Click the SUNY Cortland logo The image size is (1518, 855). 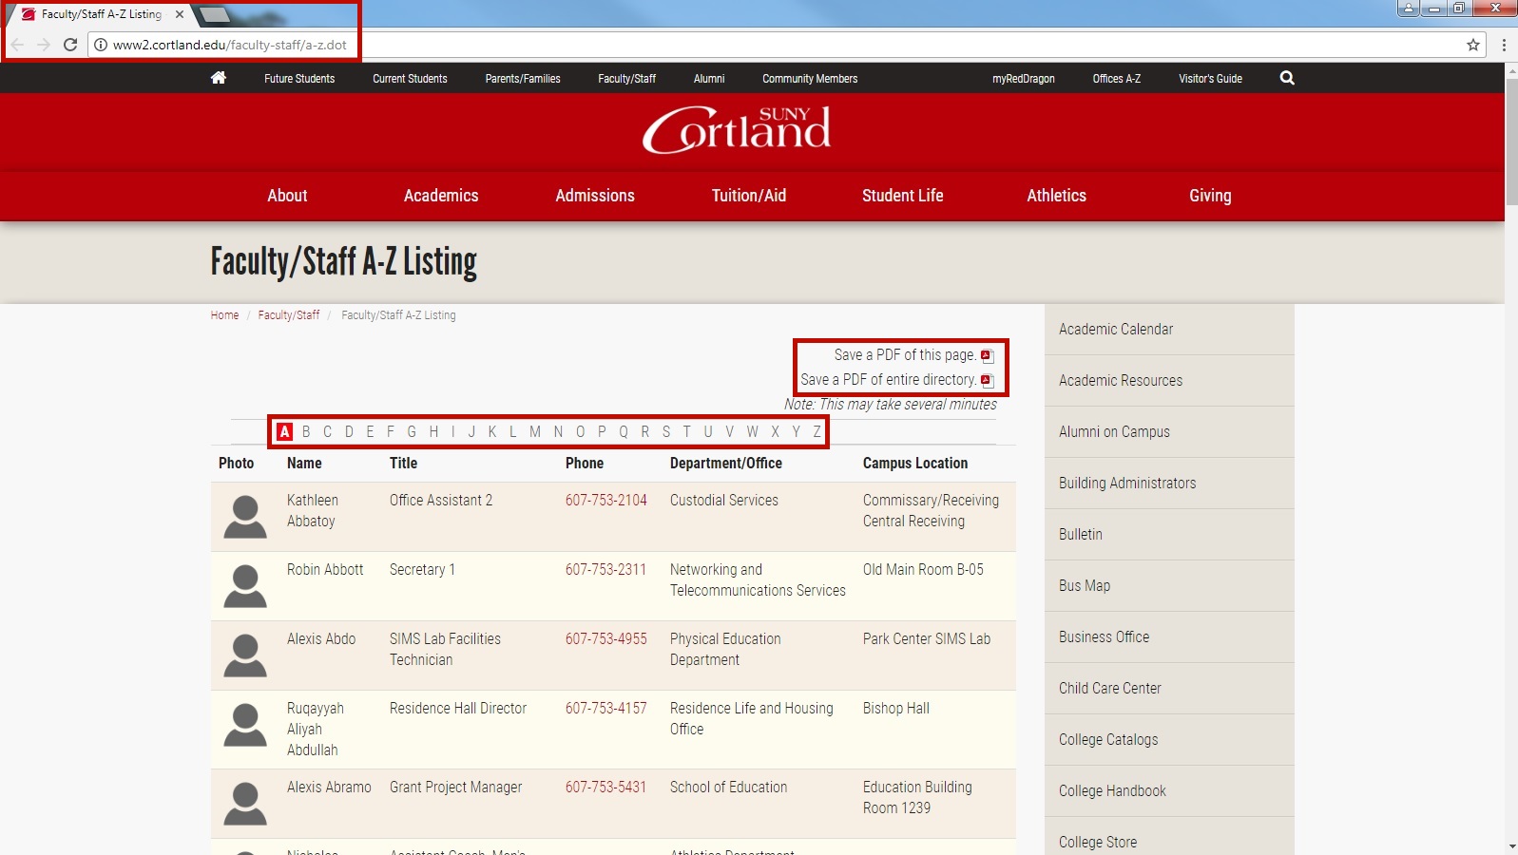(737, 129)
